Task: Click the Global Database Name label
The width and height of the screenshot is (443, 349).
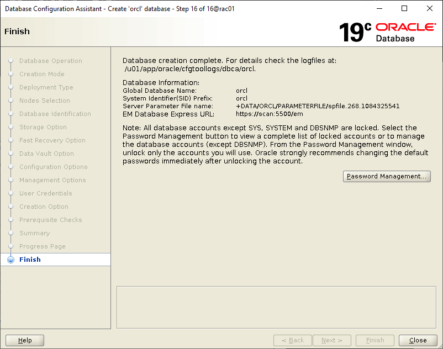Action: [x=160, y=91]
